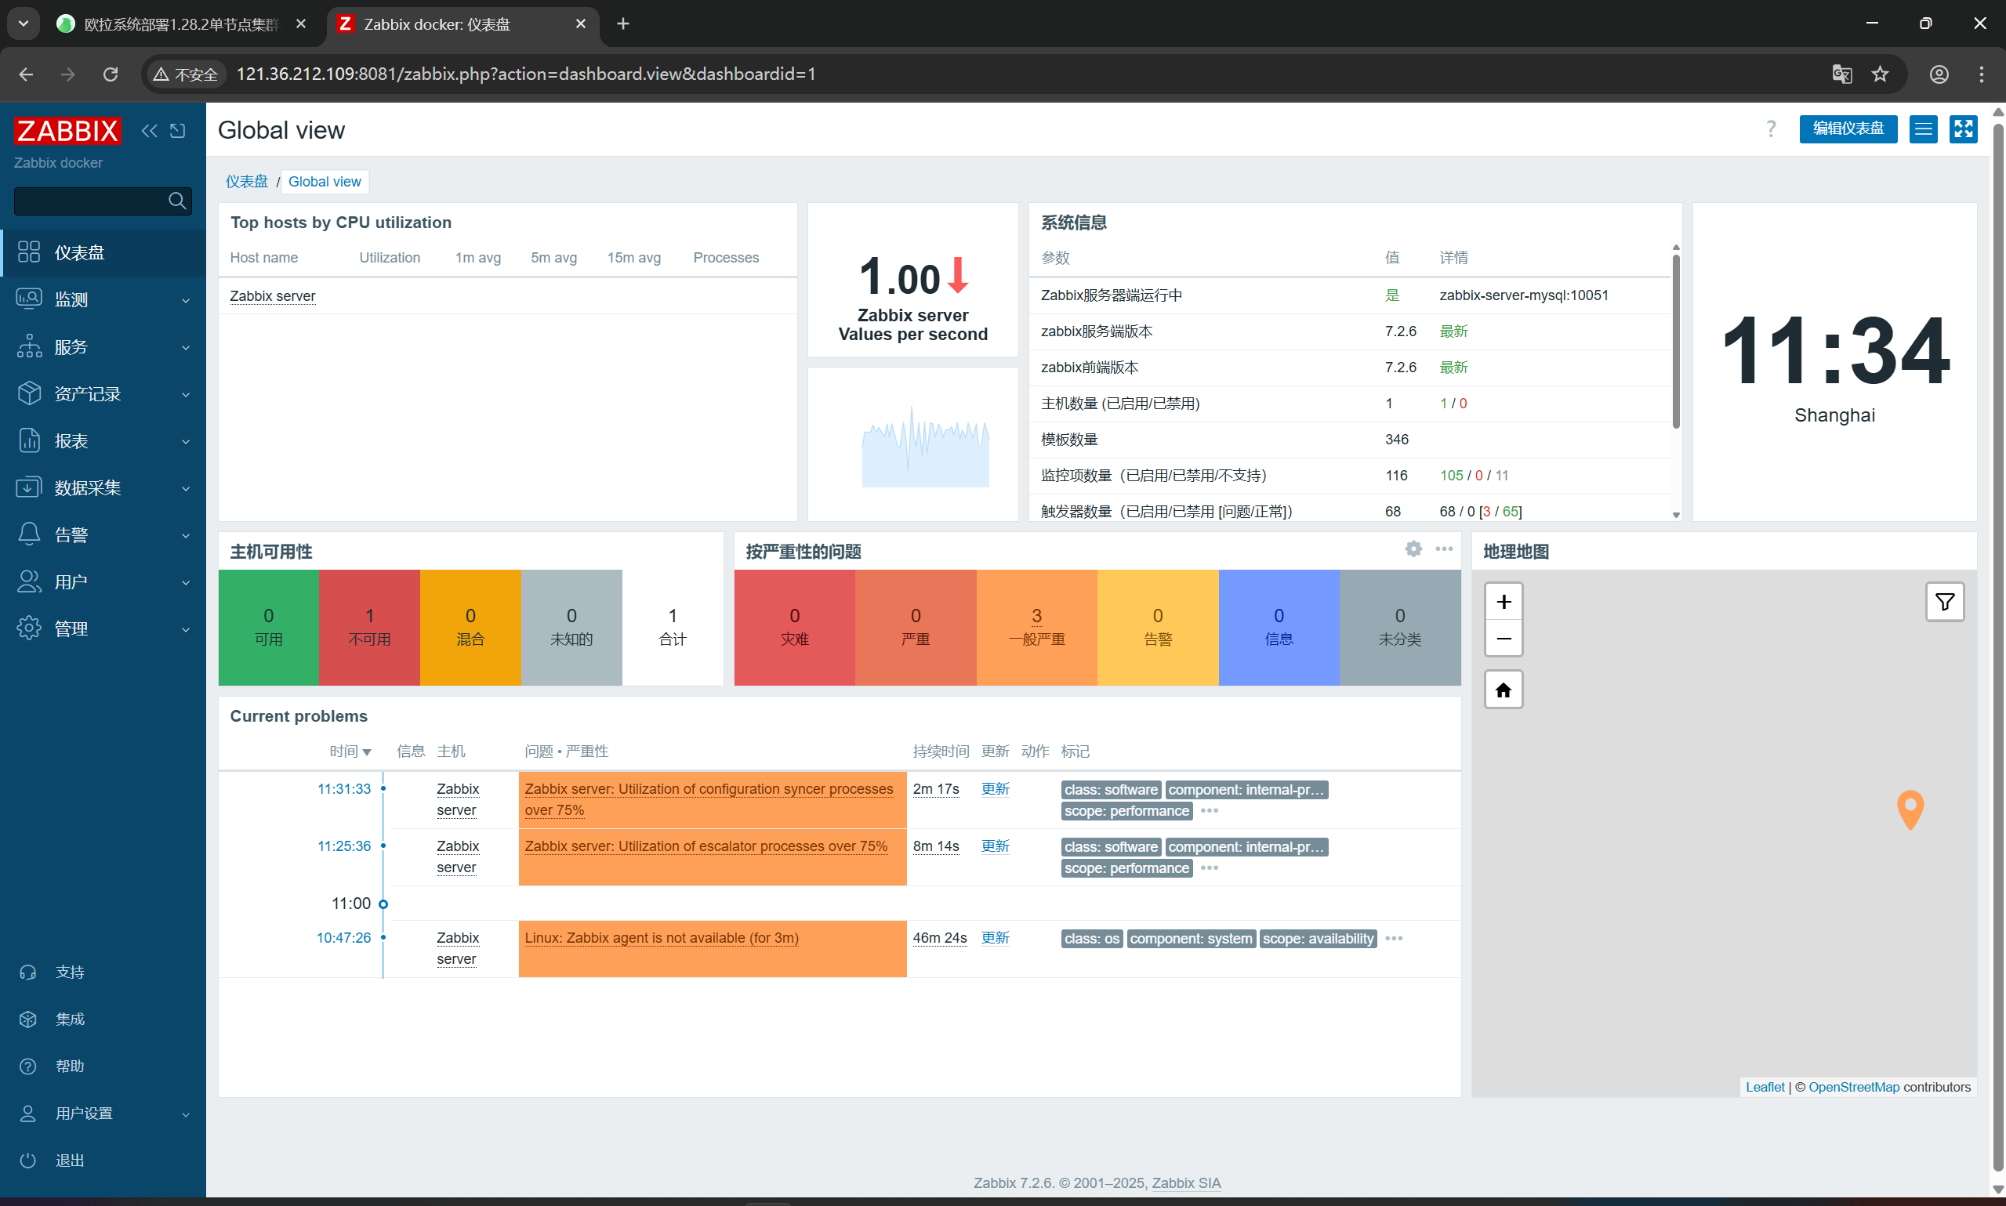Image resolution: width=2006 pixels, height=1206 pixels.
Task: Zoom in on the geomap
Action: 1503,602
